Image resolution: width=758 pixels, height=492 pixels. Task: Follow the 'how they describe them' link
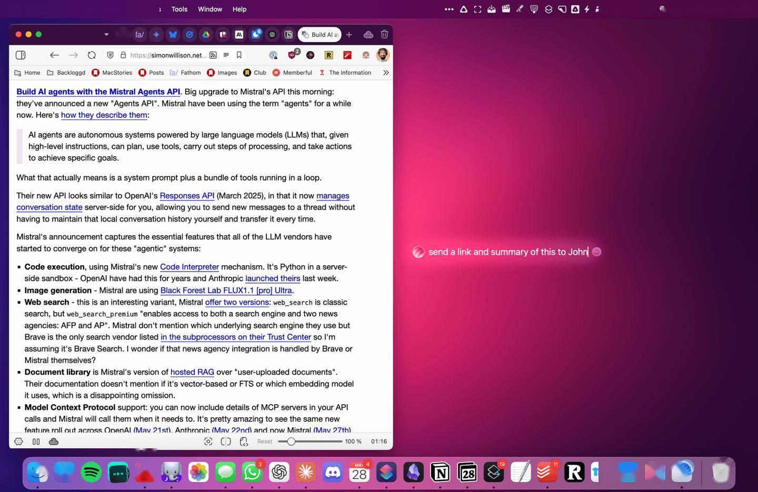click(104, 115)
